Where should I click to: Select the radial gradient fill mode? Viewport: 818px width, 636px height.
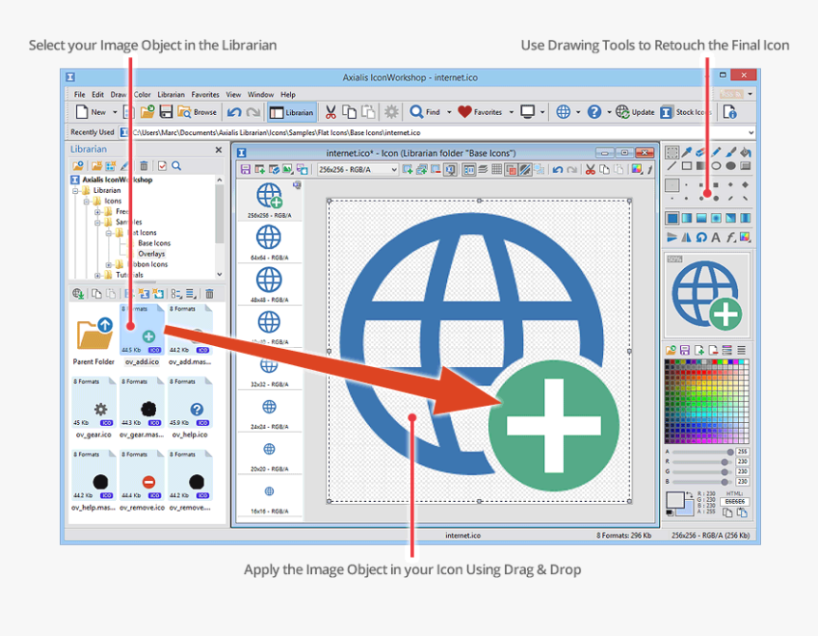(716, 218)
